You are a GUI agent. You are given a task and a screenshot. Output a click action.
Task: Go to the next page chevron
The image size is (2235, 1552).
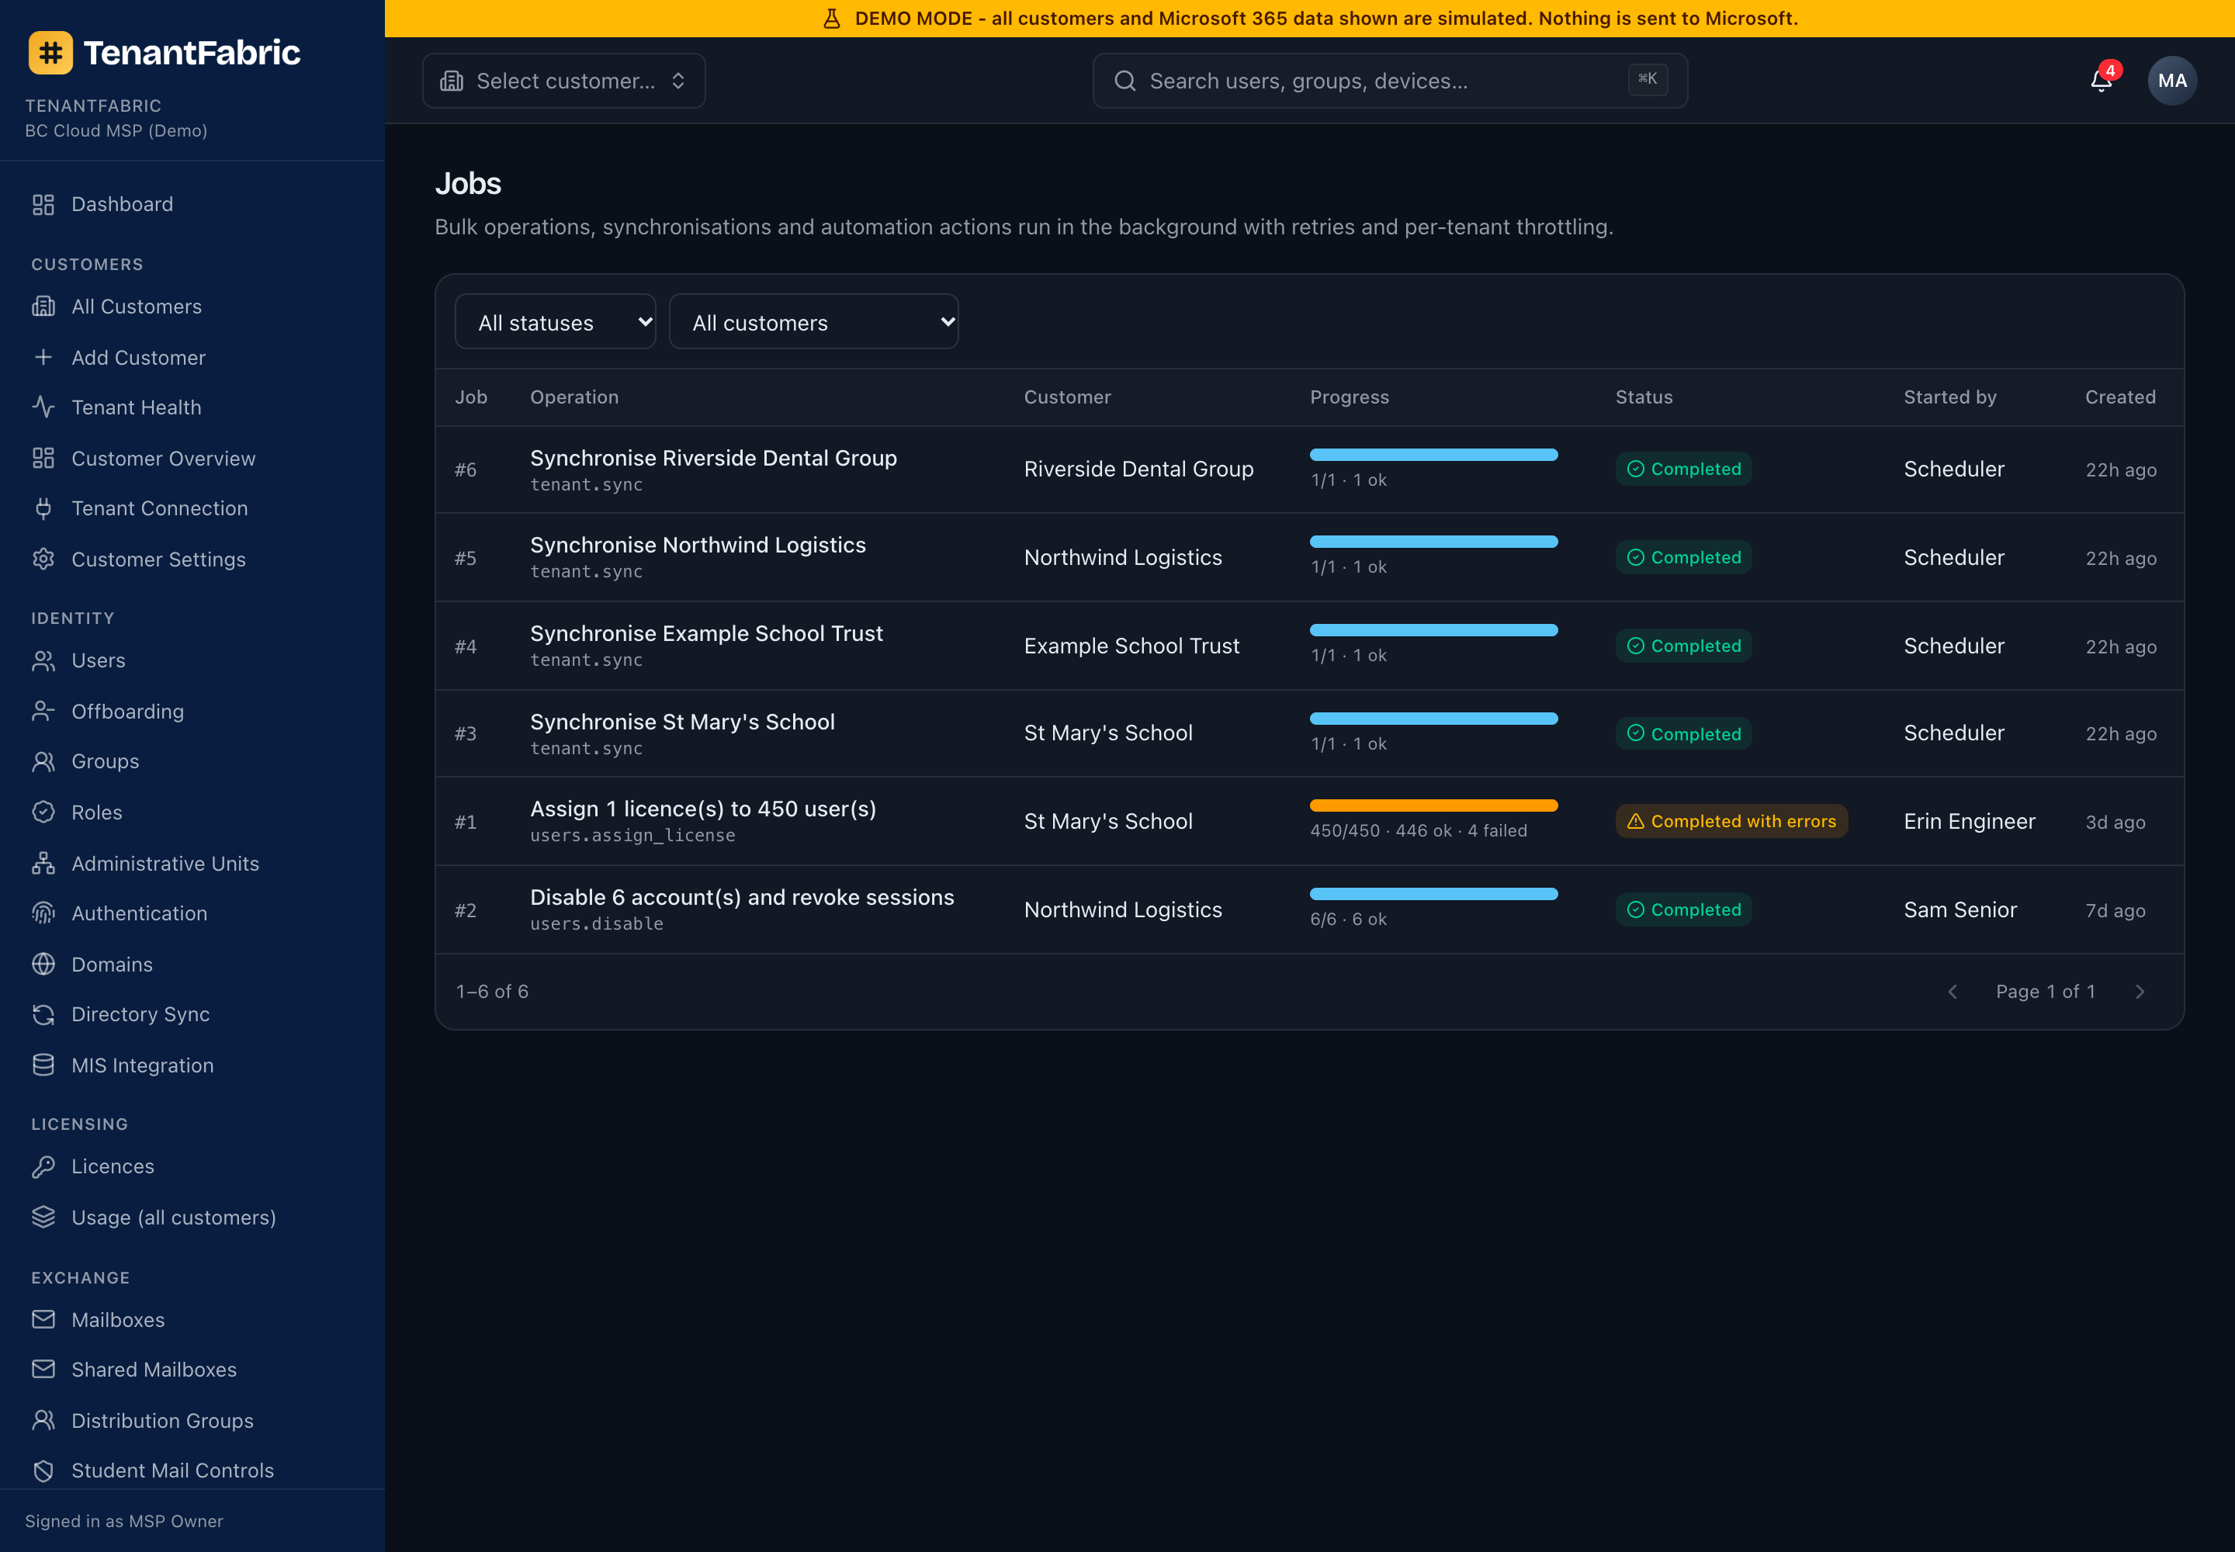tap(2140, 992)
